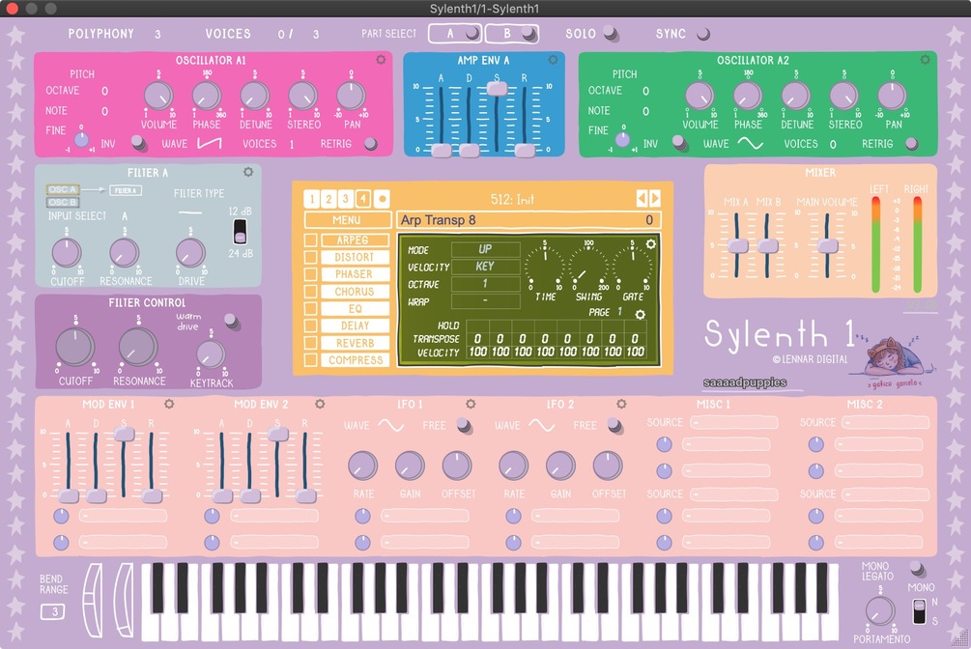Screen dimensions: 971x649
Task: Click the modulation wheel
Action: [125, 600]
